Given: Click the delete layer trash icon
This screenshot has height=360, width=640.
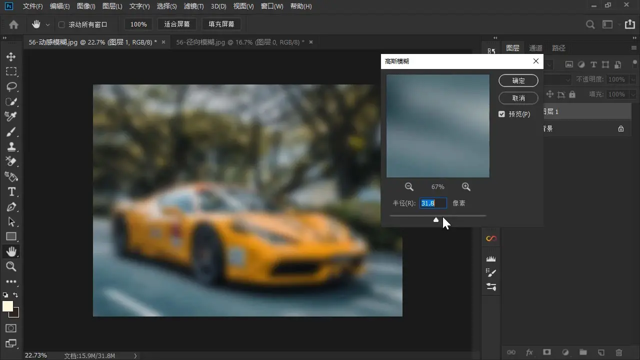Looking at the screenshot, I should coord(619,352).
